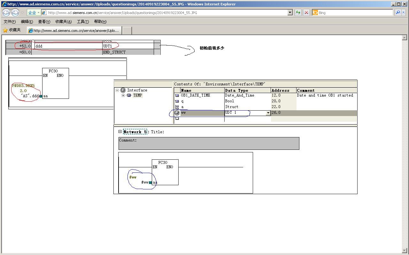Viewport: 409px width, 255px height.
Task: Open Favorites with the star 收藏夹 button
Action: coord(12,30)
